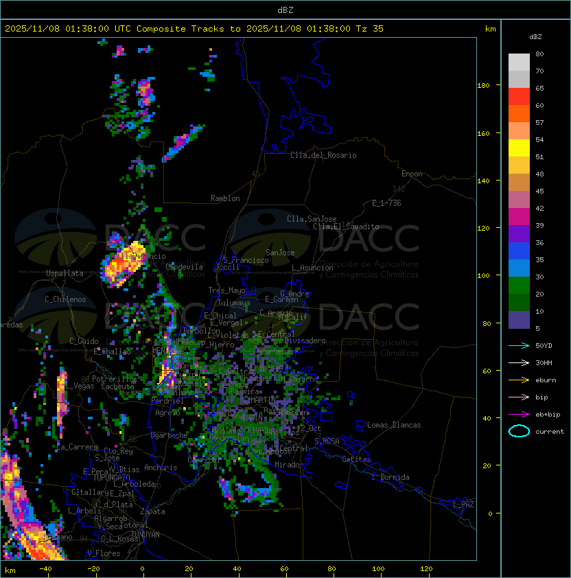The image size is (571, 578).
Task: Pick the light gray 70–80 dBZ band
Action: click(519, 62)
